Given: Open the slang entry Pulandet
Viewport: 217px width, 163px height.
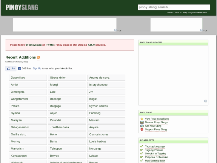Looking at the screenshot, I should click(x=67, y=120).
